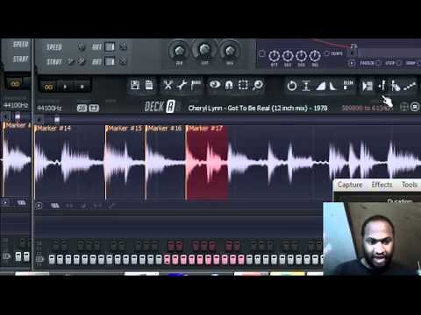The height and width of the screenshot is (315, 421).
Task: Click the round icon at title row end
Action: click(x=415, y=107)
